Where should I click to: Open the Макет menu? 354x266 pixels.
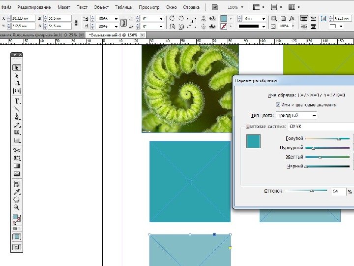point(64,7)
